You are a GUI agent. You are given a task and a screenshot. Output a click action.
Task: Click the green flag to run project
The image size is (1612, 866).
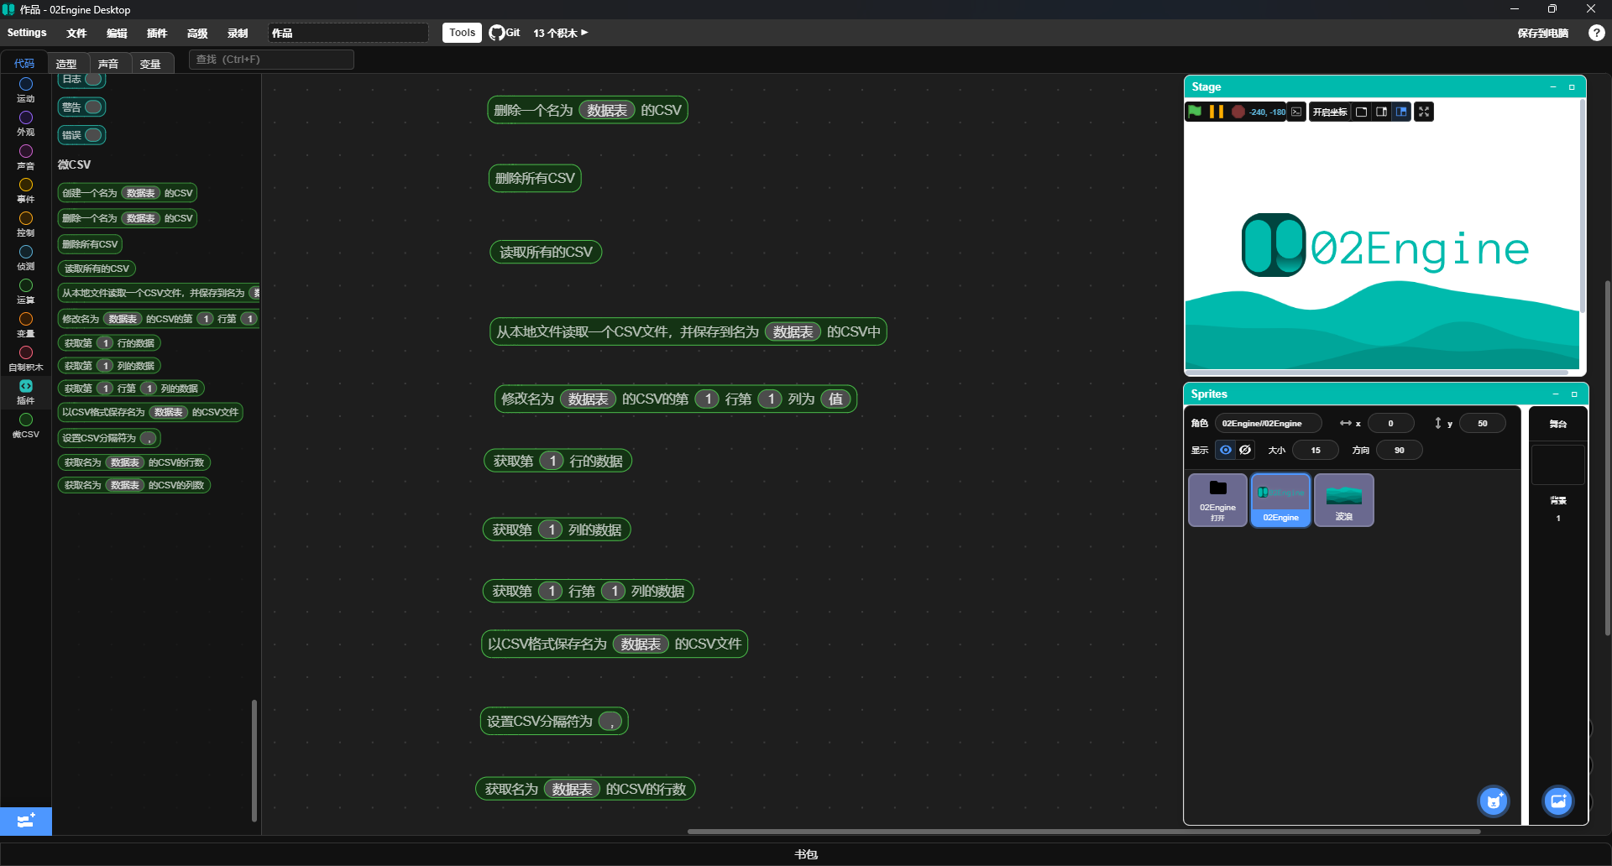click(1194, 112)
